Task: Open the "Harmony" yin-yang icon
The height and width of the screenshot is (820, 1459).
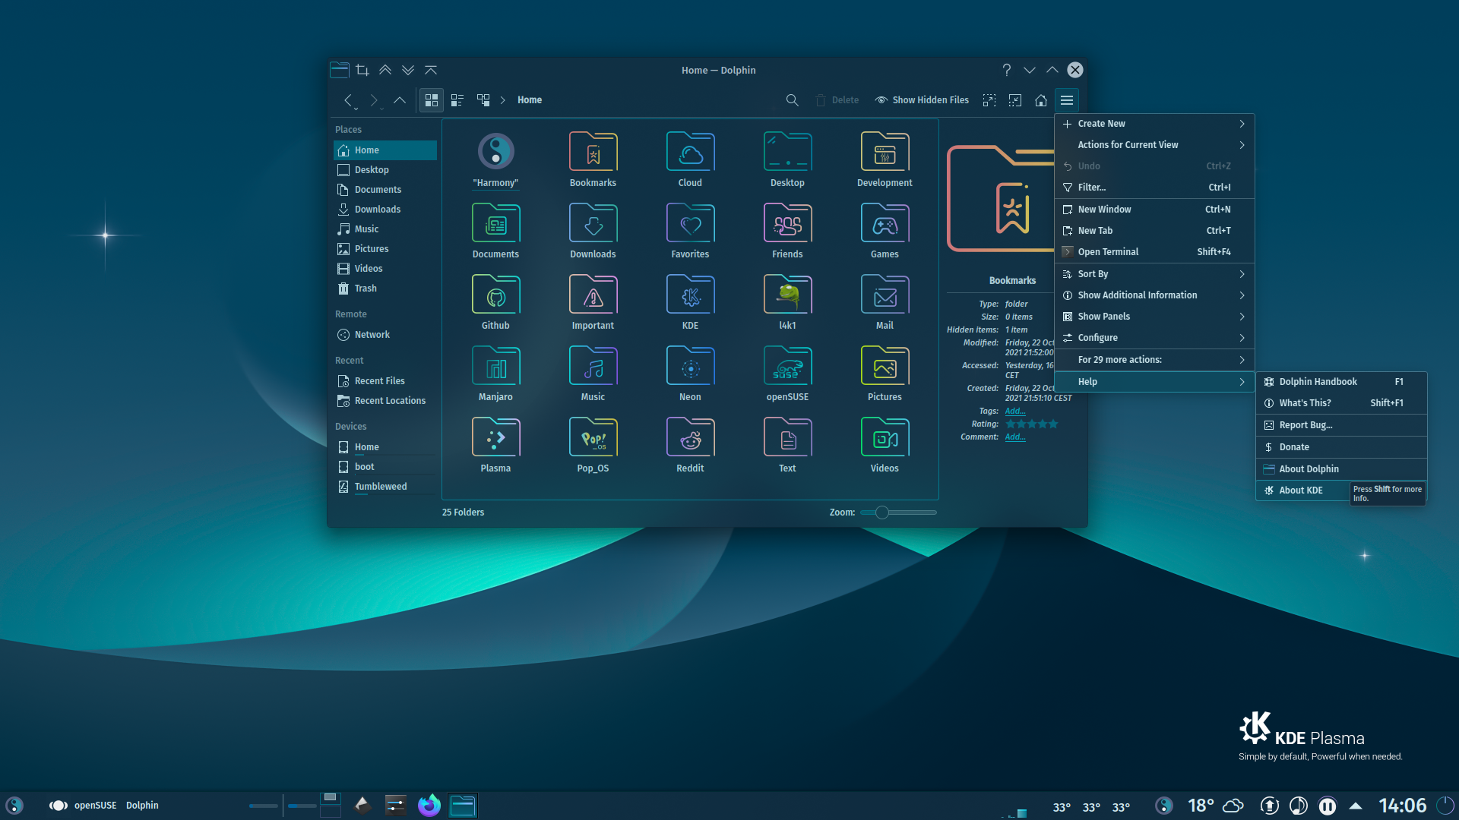Action: (495, 151)
